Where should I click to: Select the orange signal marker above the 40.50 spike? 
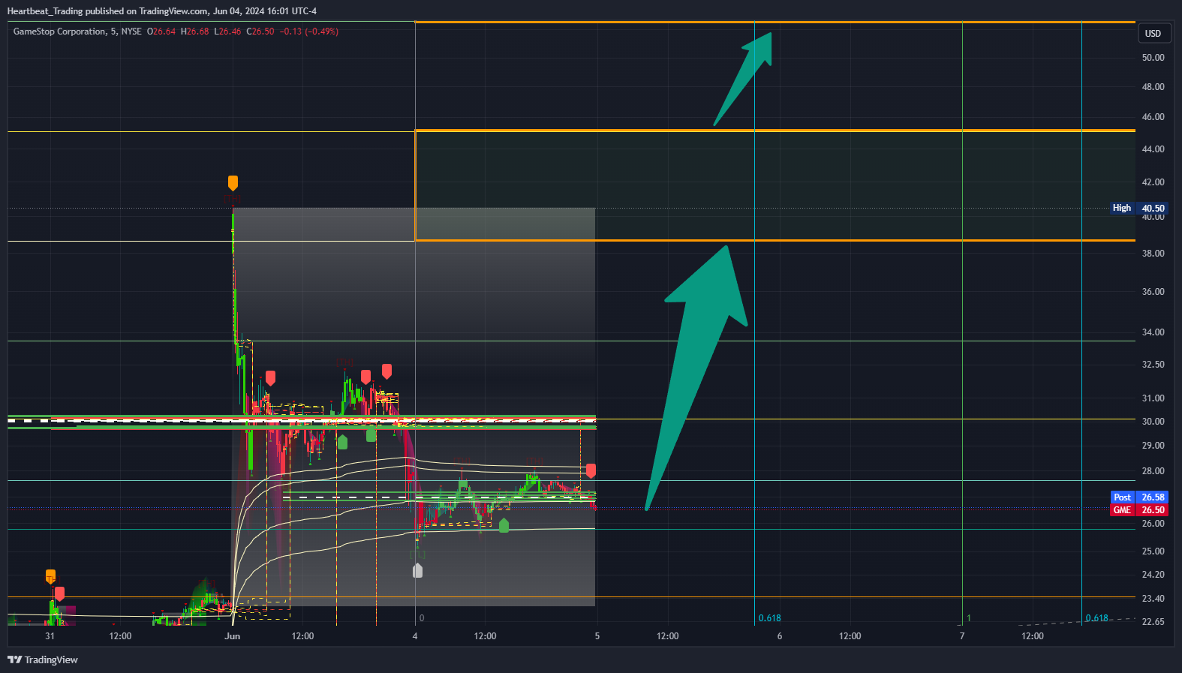coord(233,183)
